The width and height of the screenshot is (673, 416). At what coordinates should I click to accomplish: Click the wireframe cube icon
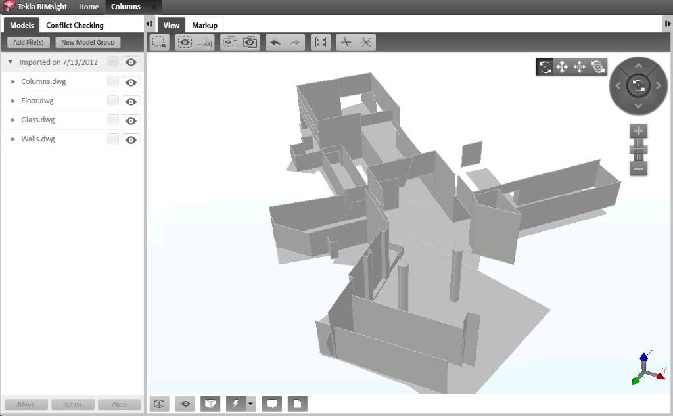159,404
